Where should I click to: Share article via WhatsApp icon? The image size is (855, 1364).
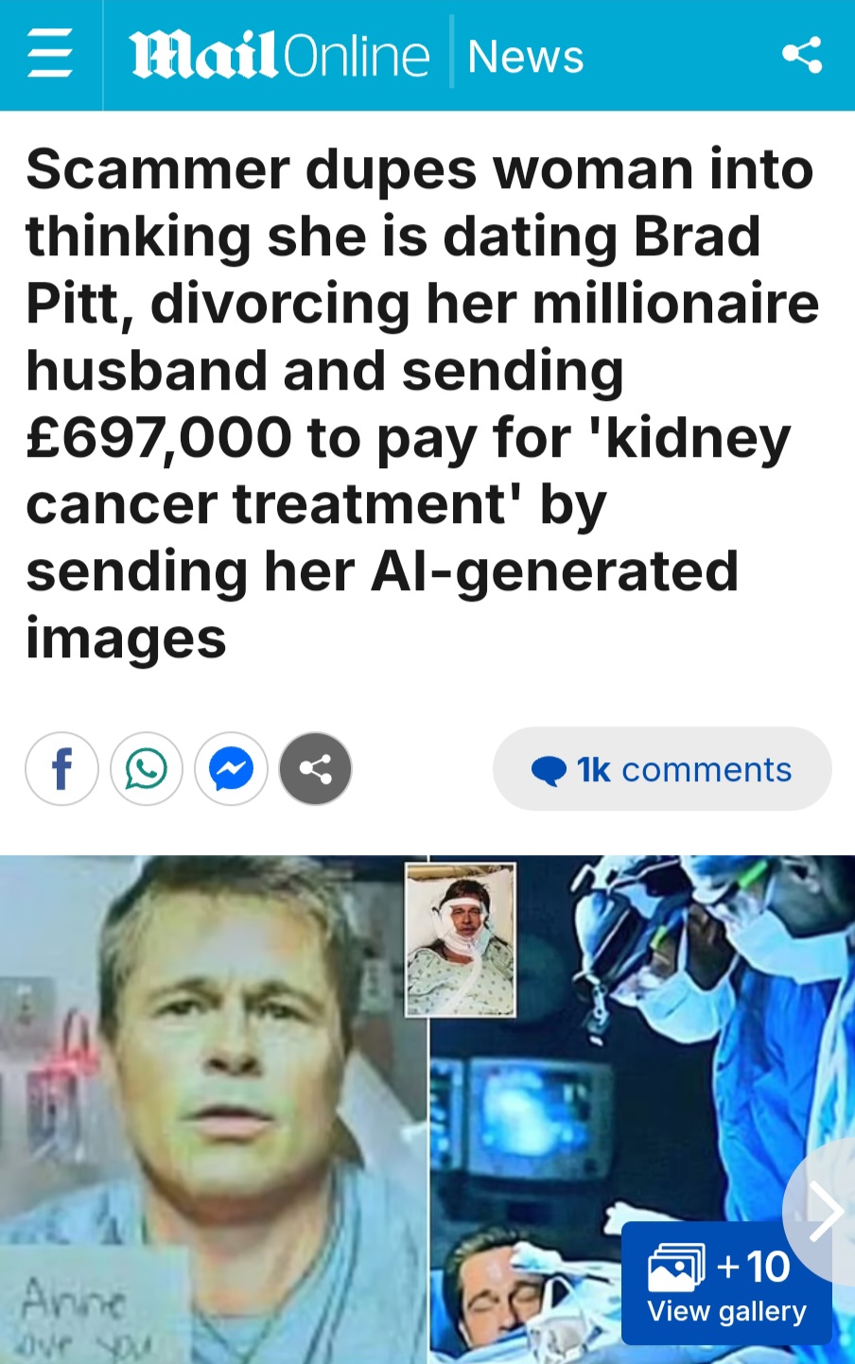tap(147, 769)
